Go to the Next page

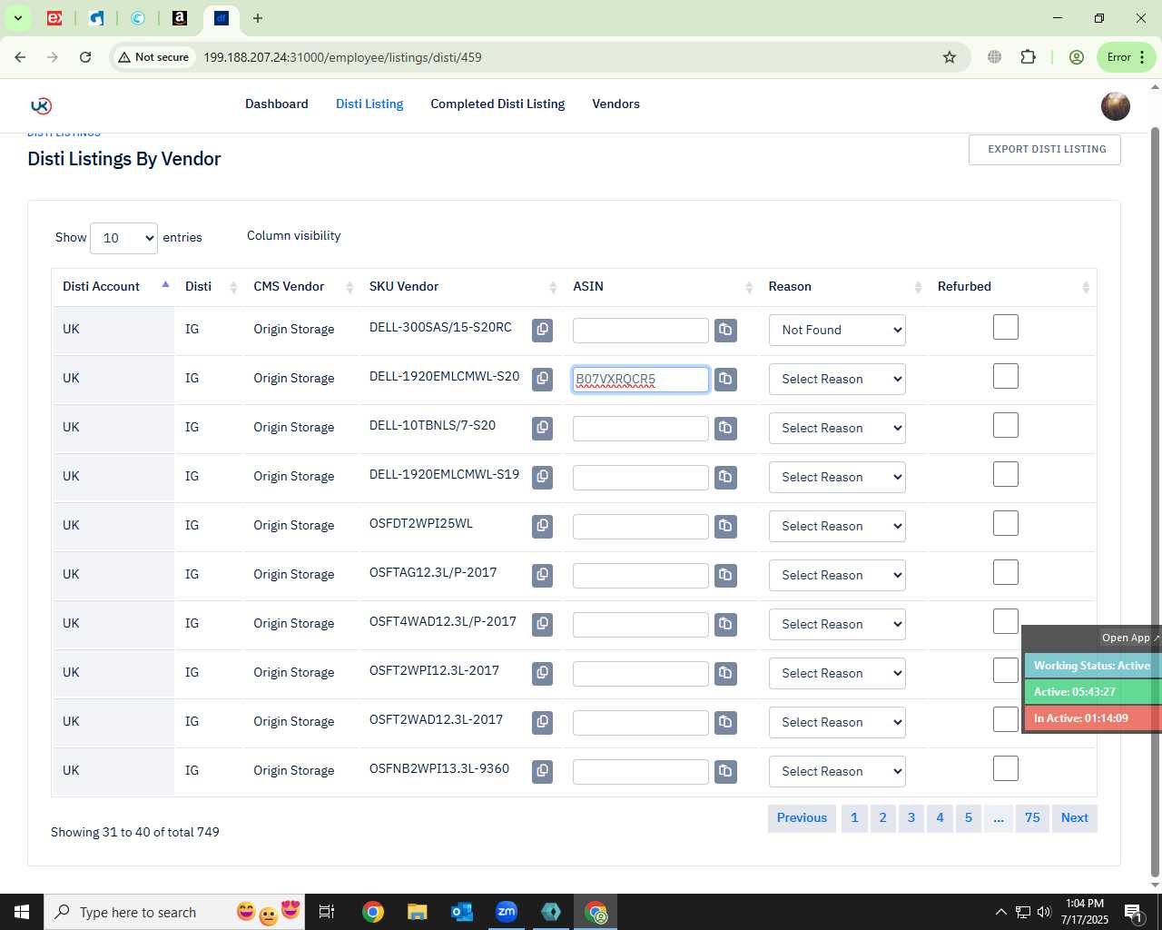coord(1075,818)
